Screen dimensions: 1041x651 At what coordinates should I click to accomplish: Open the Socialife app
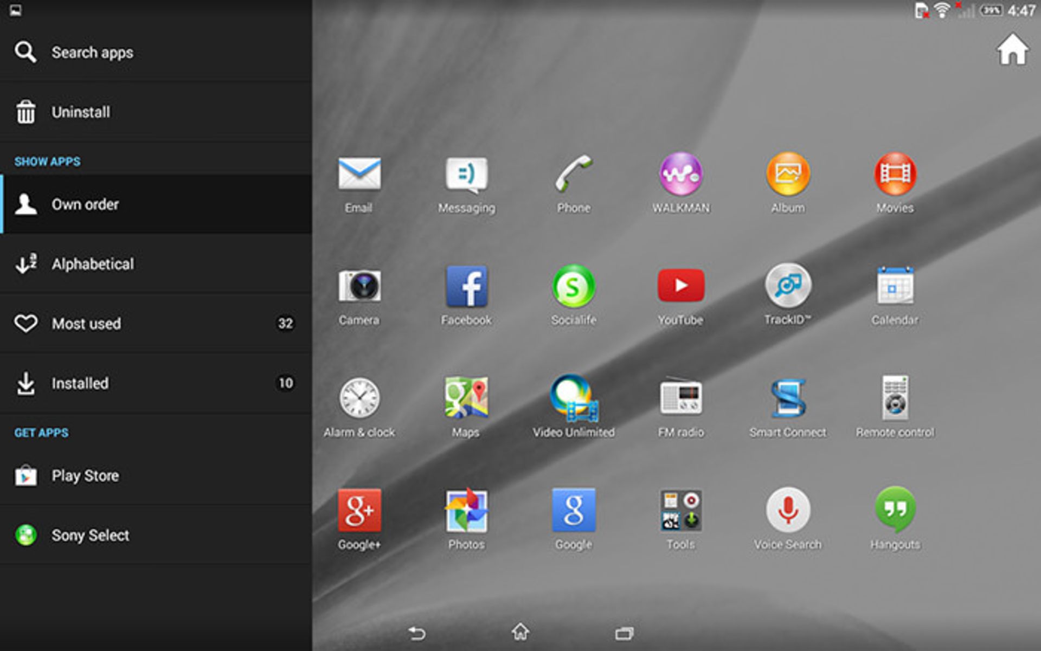click(573, 287)
